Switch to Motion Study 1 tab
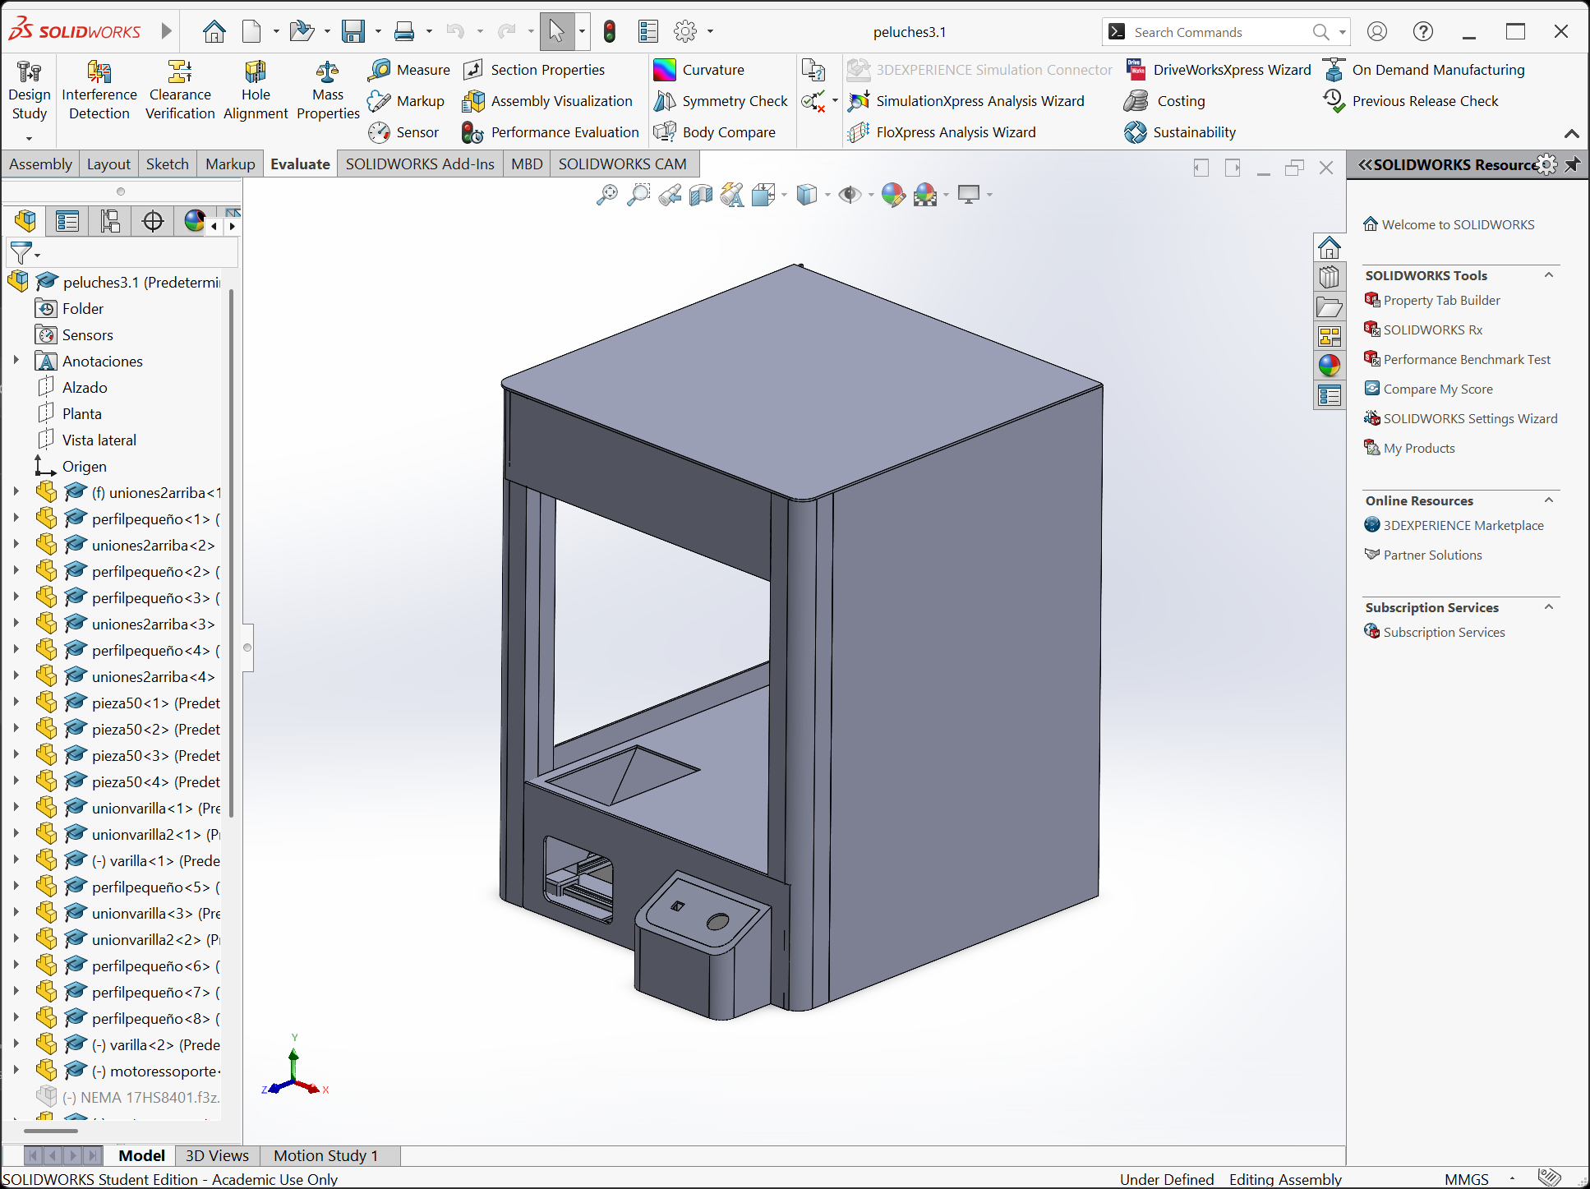 pyautogui.click(x=326, y=1155)
